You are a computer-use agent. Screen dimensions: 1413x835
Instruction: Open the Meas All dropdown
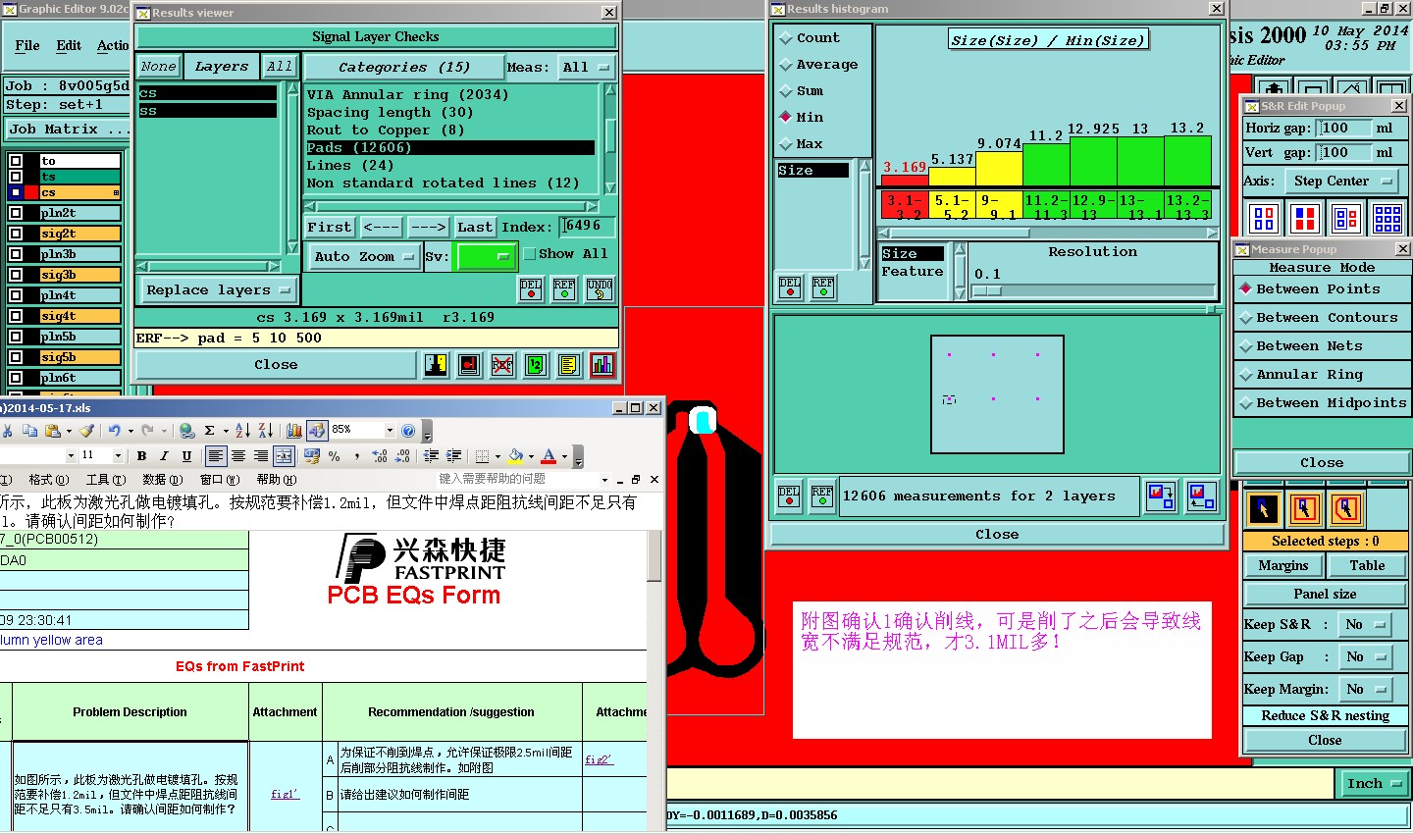[x=586, y=68]
